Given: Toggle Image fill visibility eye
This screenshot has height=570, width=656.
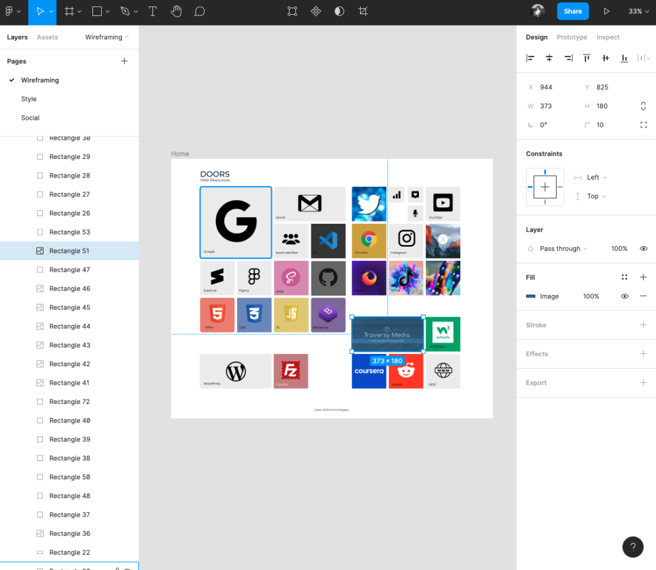Looking at the screenshot, I should 625,296.
